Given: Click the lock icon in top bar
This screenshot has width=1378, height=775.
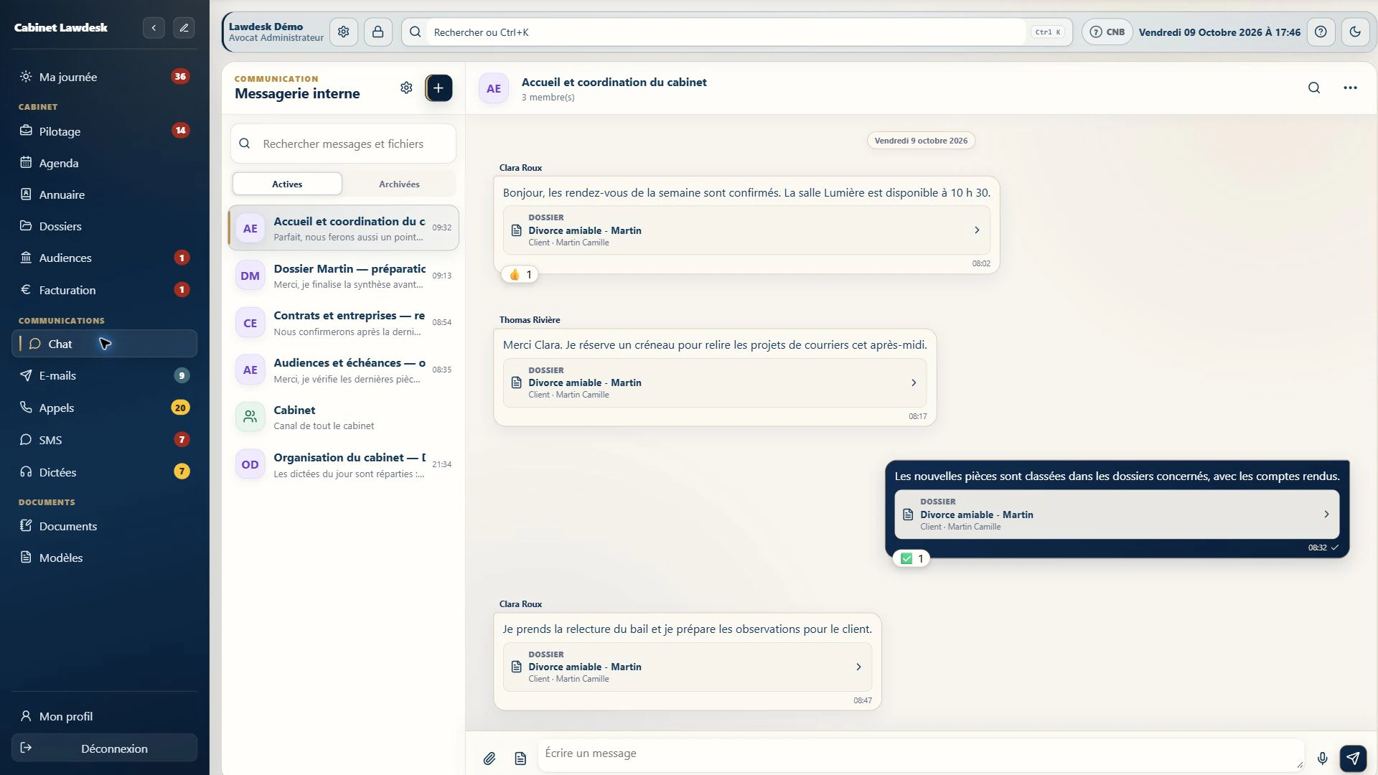Looking at the screenshot, I should pyautogui.click(x=378, y=32).
